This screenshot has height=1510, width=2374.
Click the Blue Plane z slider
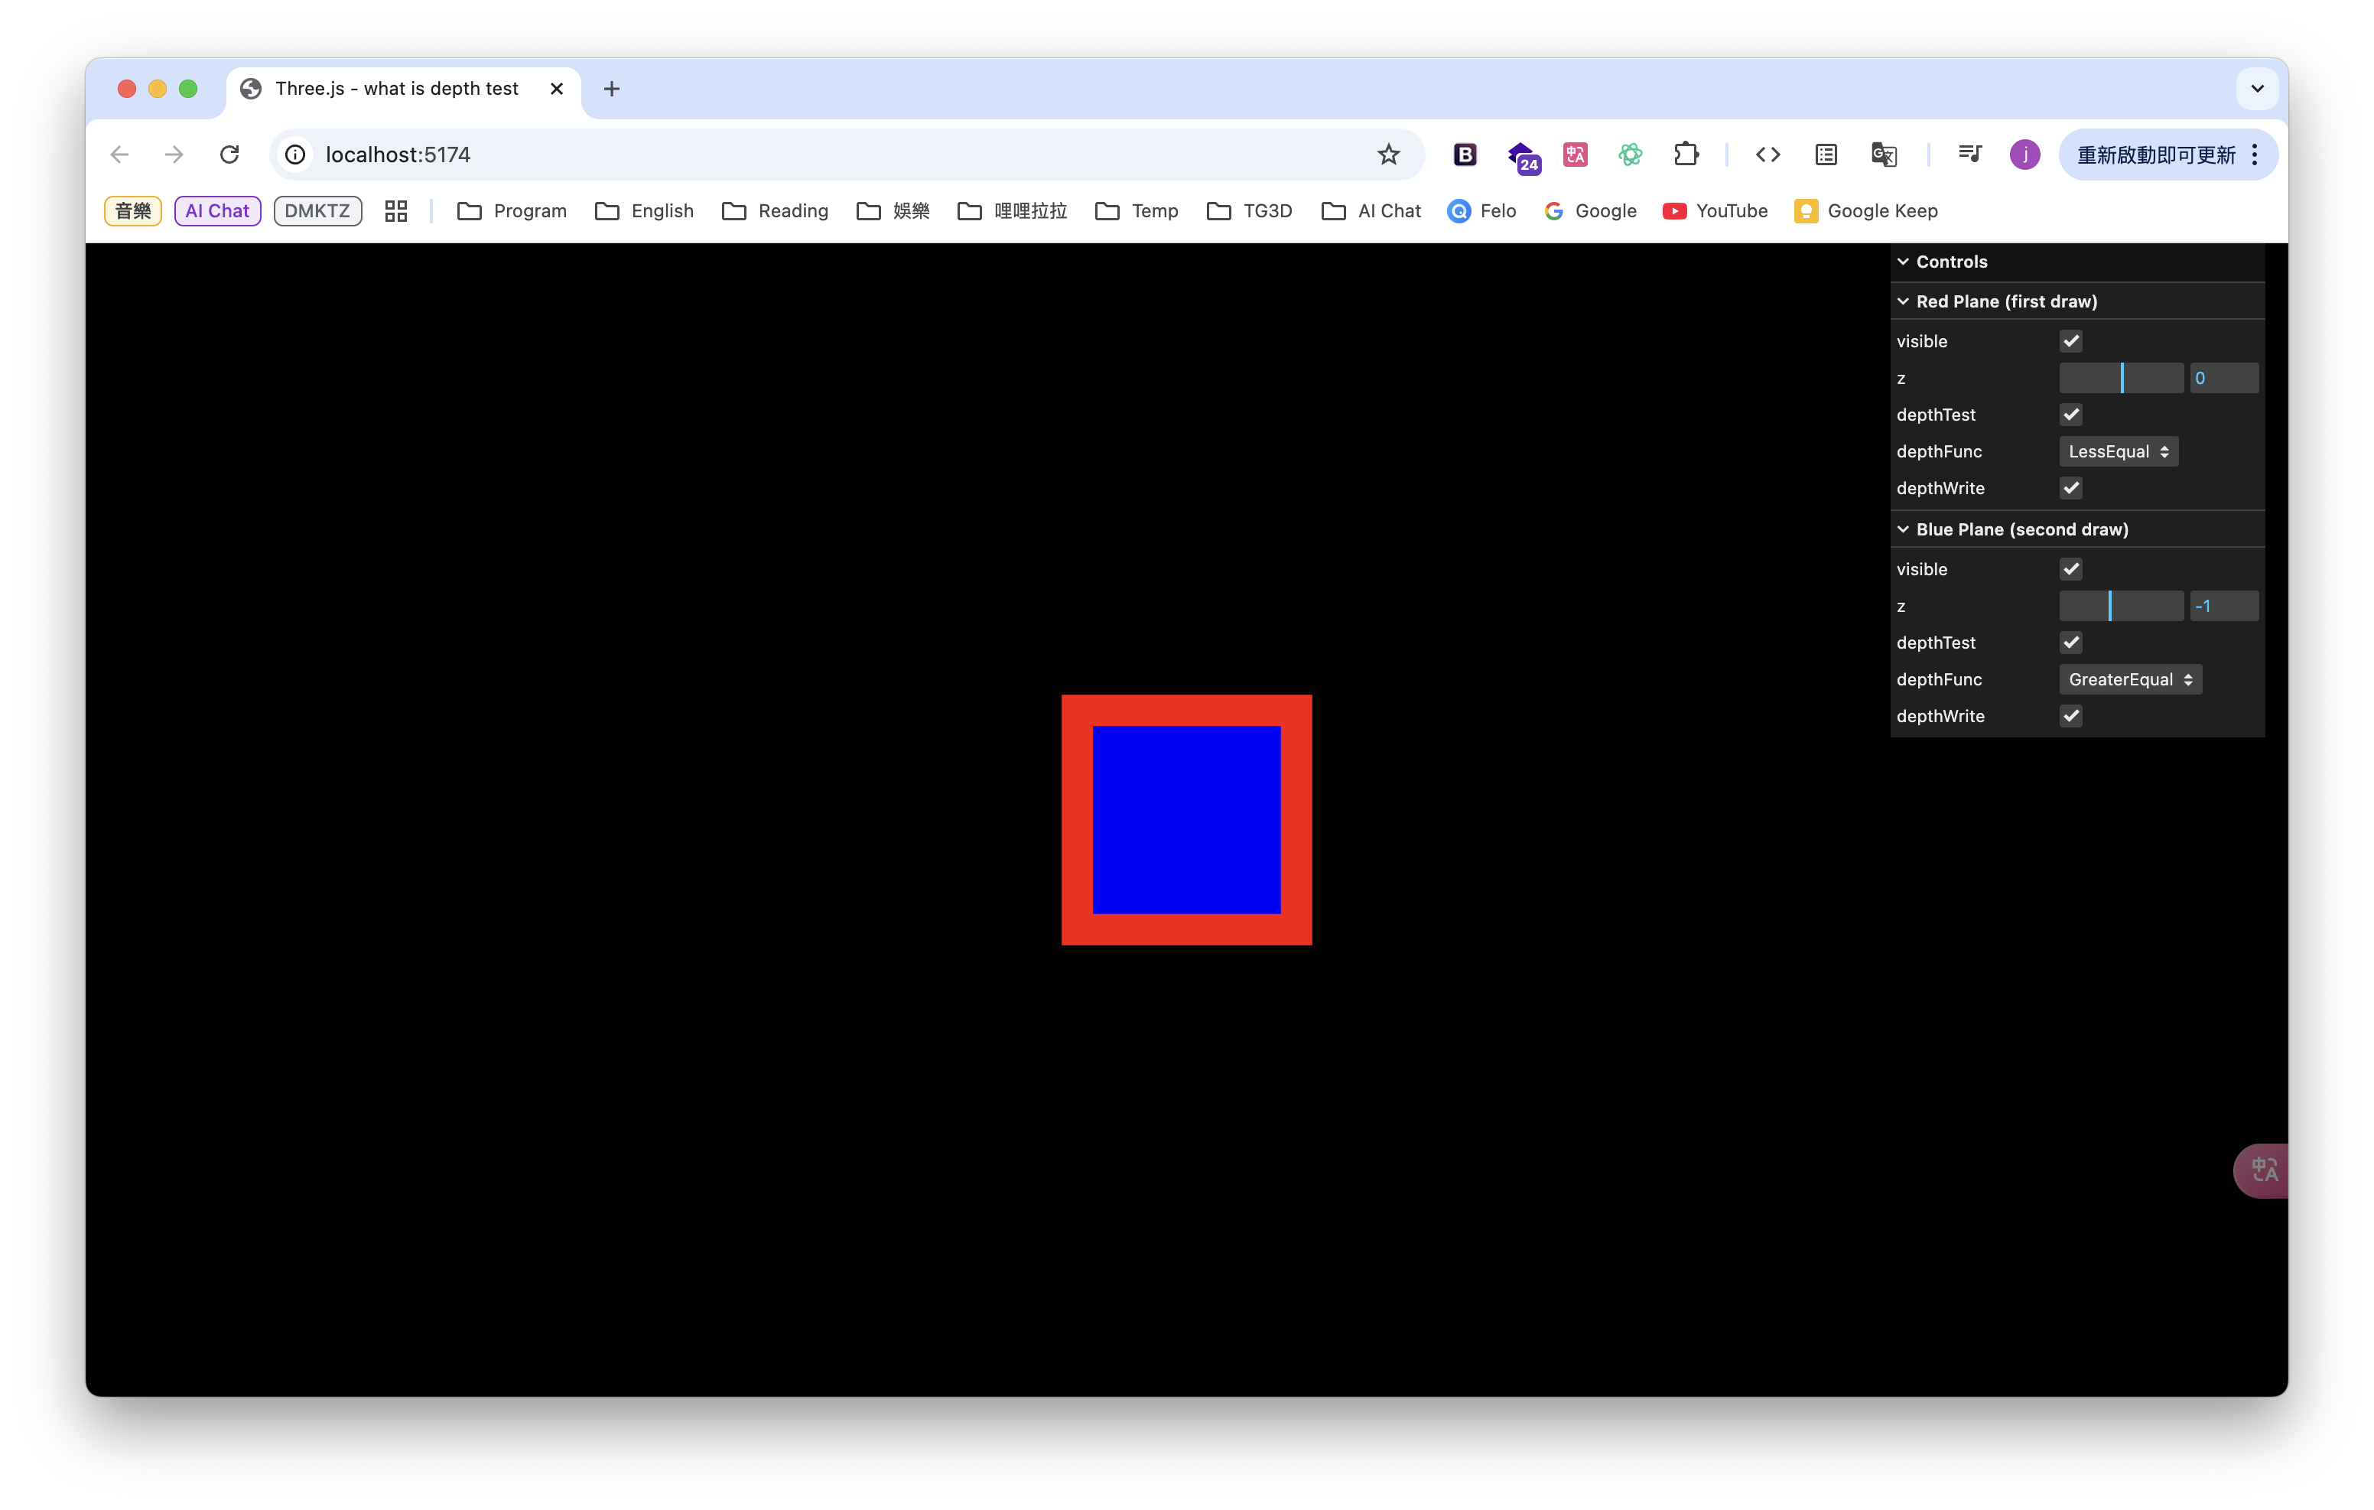(x=2122, y=606)
